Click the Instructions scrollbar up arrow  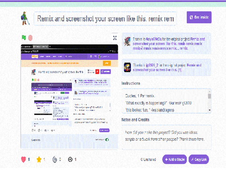pos(210,91)
